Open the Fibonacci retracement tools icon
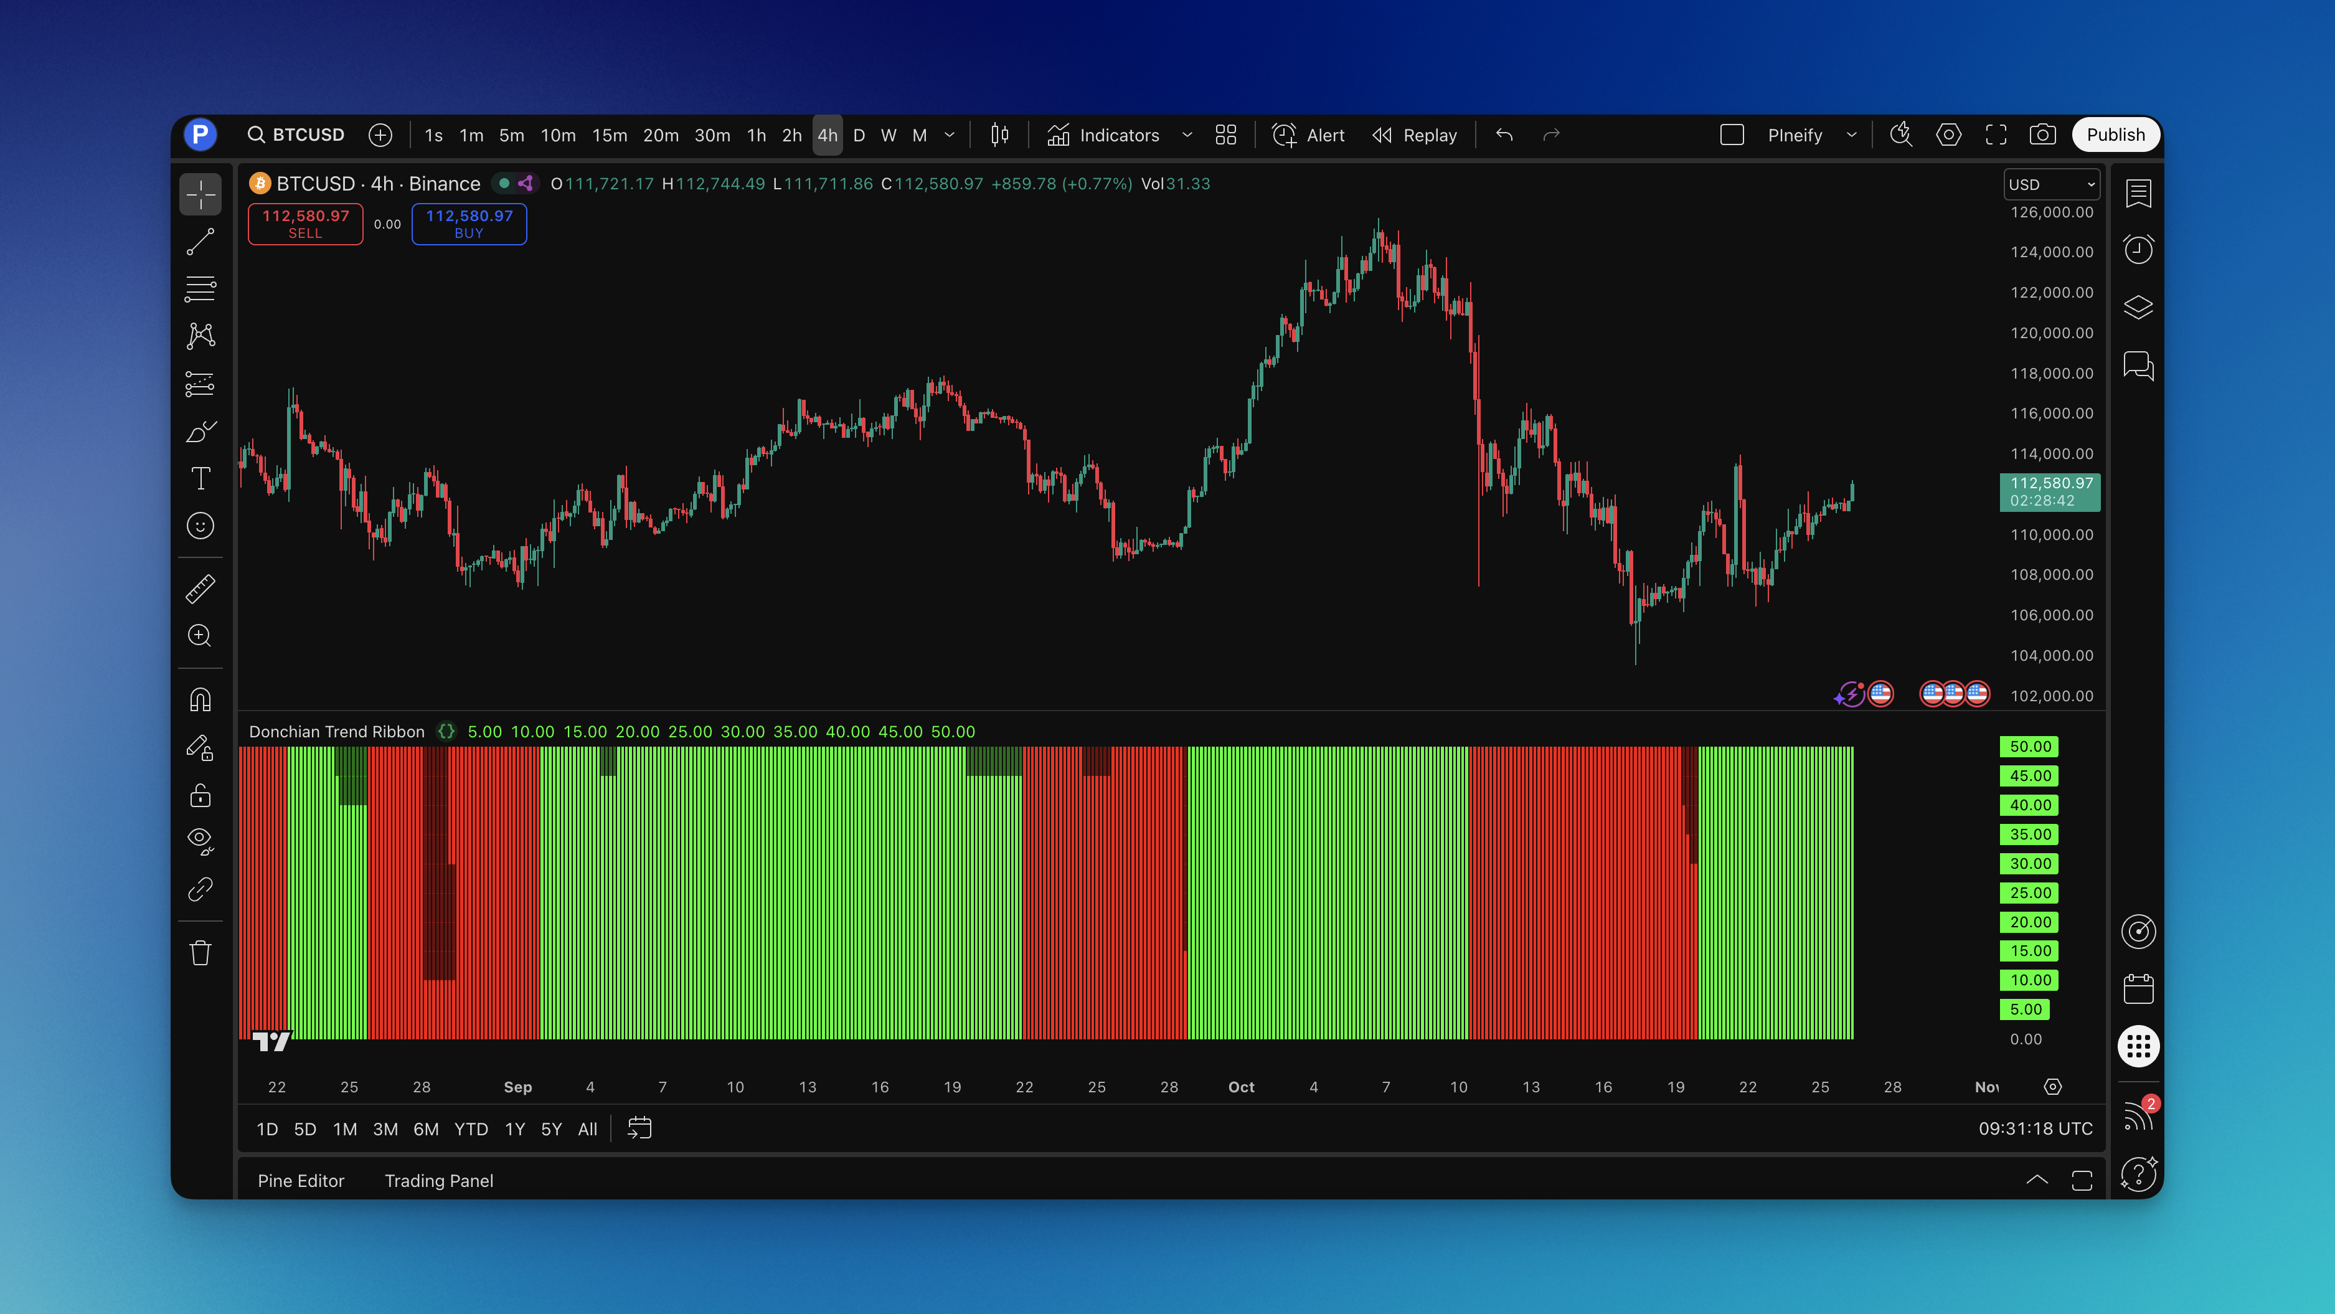The width and height of the screenshot is (2335, 1314). [200, 290]
